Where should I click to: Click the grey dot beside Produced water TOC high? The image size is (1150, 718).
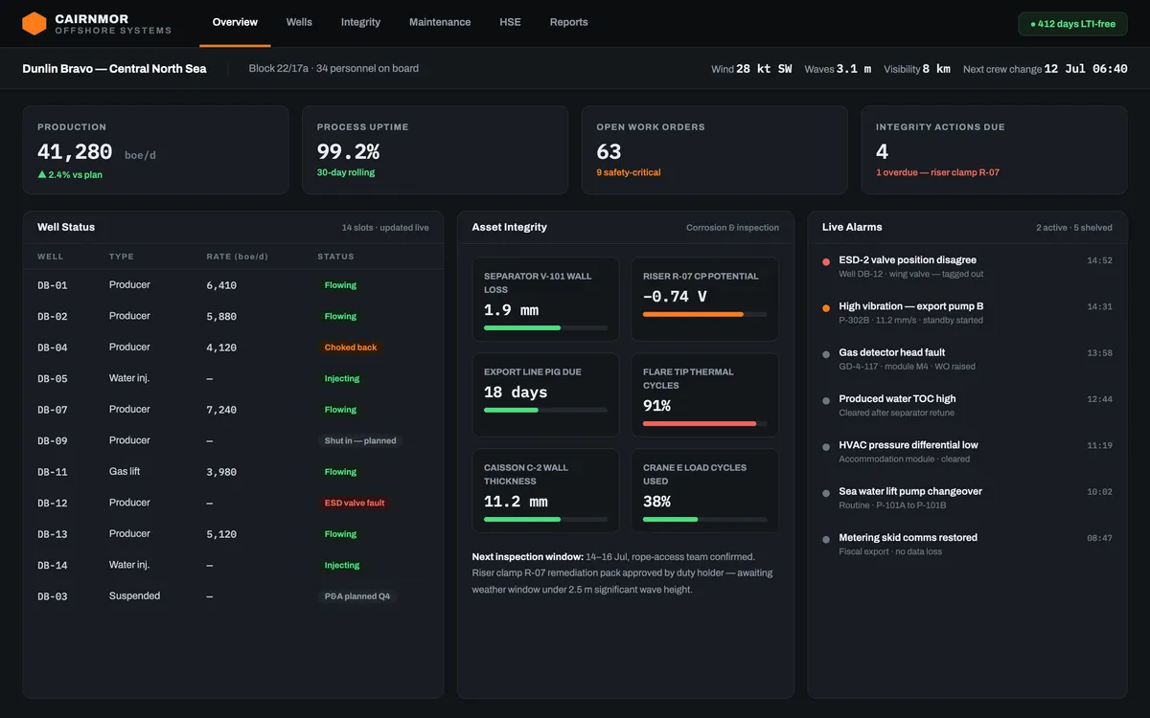[826, 400]
